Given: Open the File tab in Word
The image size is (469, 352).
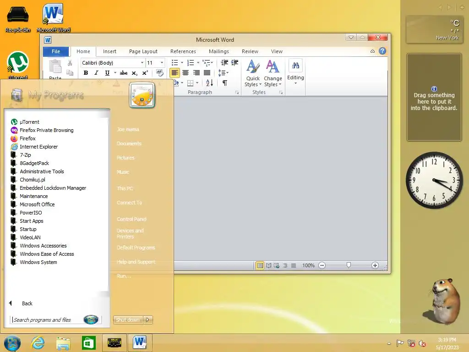Looking at the screenshot, I should click(x=56, y=51).
